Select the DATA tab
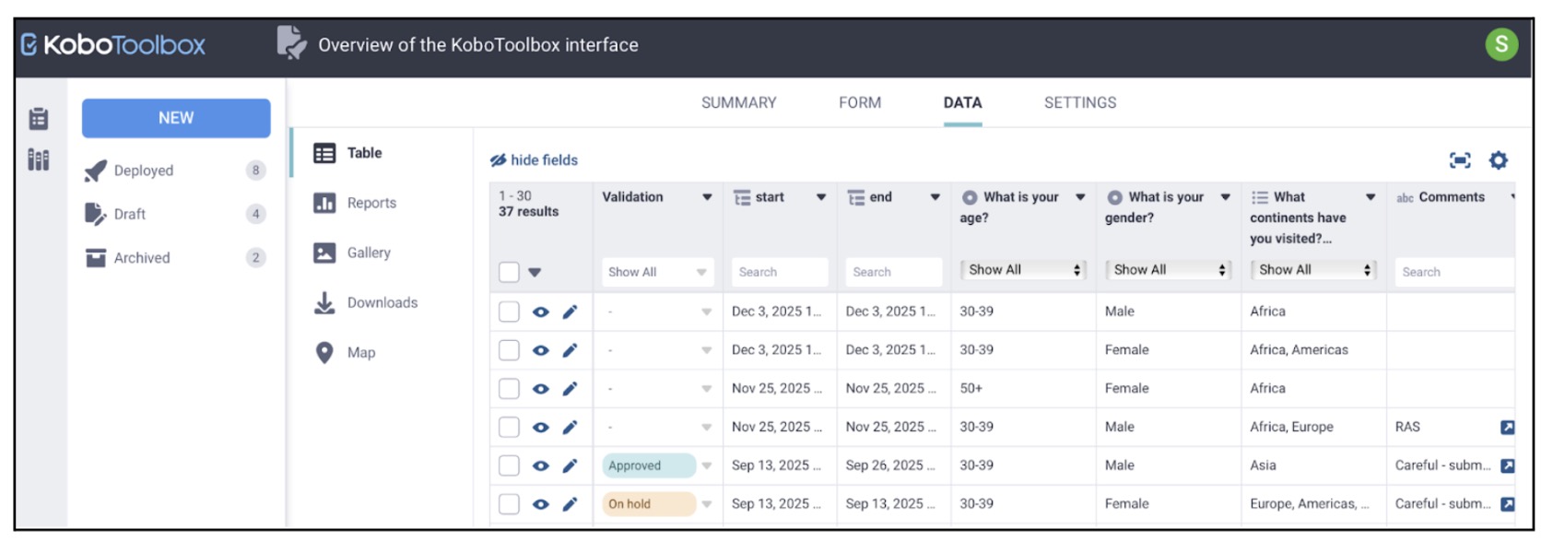Image resolution: width=1565 pixels, height=553 pixels. 962,103
